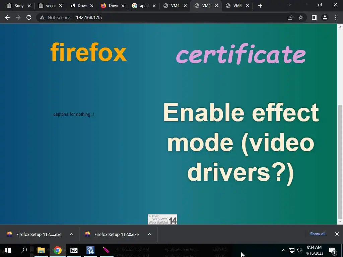Click the scrollbar down arrow
The image size is (343, 257).
tap(340, 222)
